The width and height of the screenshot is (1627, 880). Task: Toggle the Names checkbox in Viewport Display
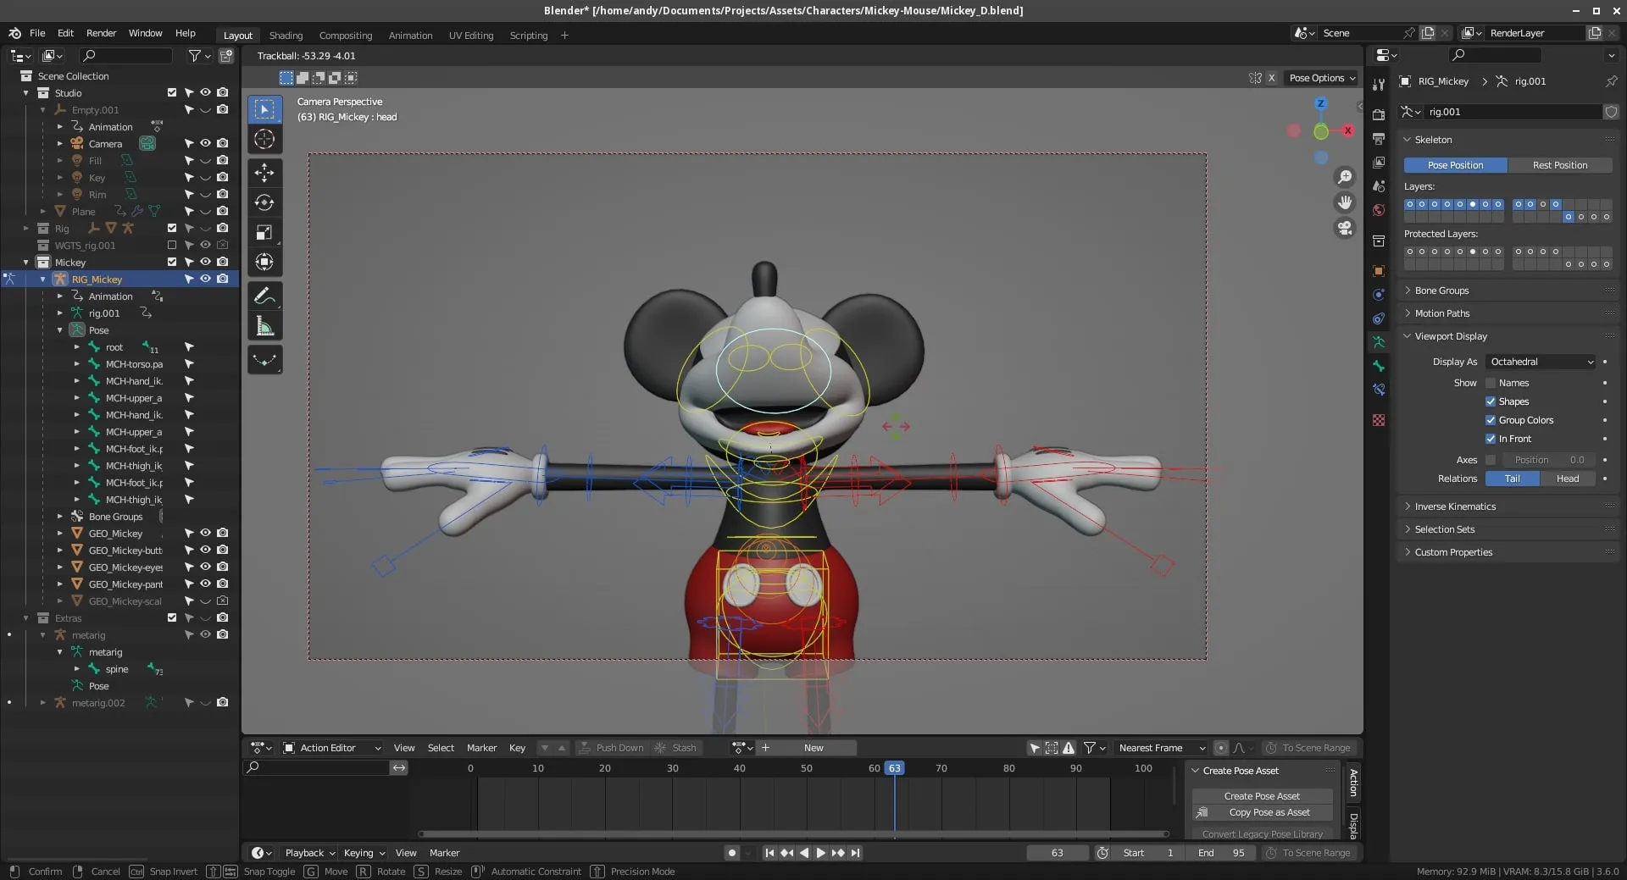click(x=1491, y=383)
